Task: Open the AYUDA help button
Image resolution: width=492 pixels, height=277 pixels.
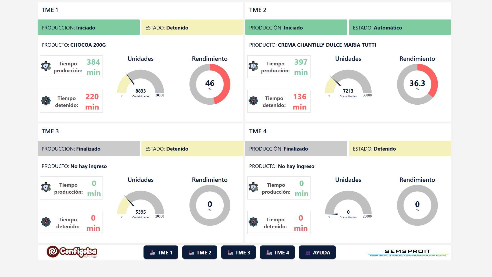Action: [317, 253]
